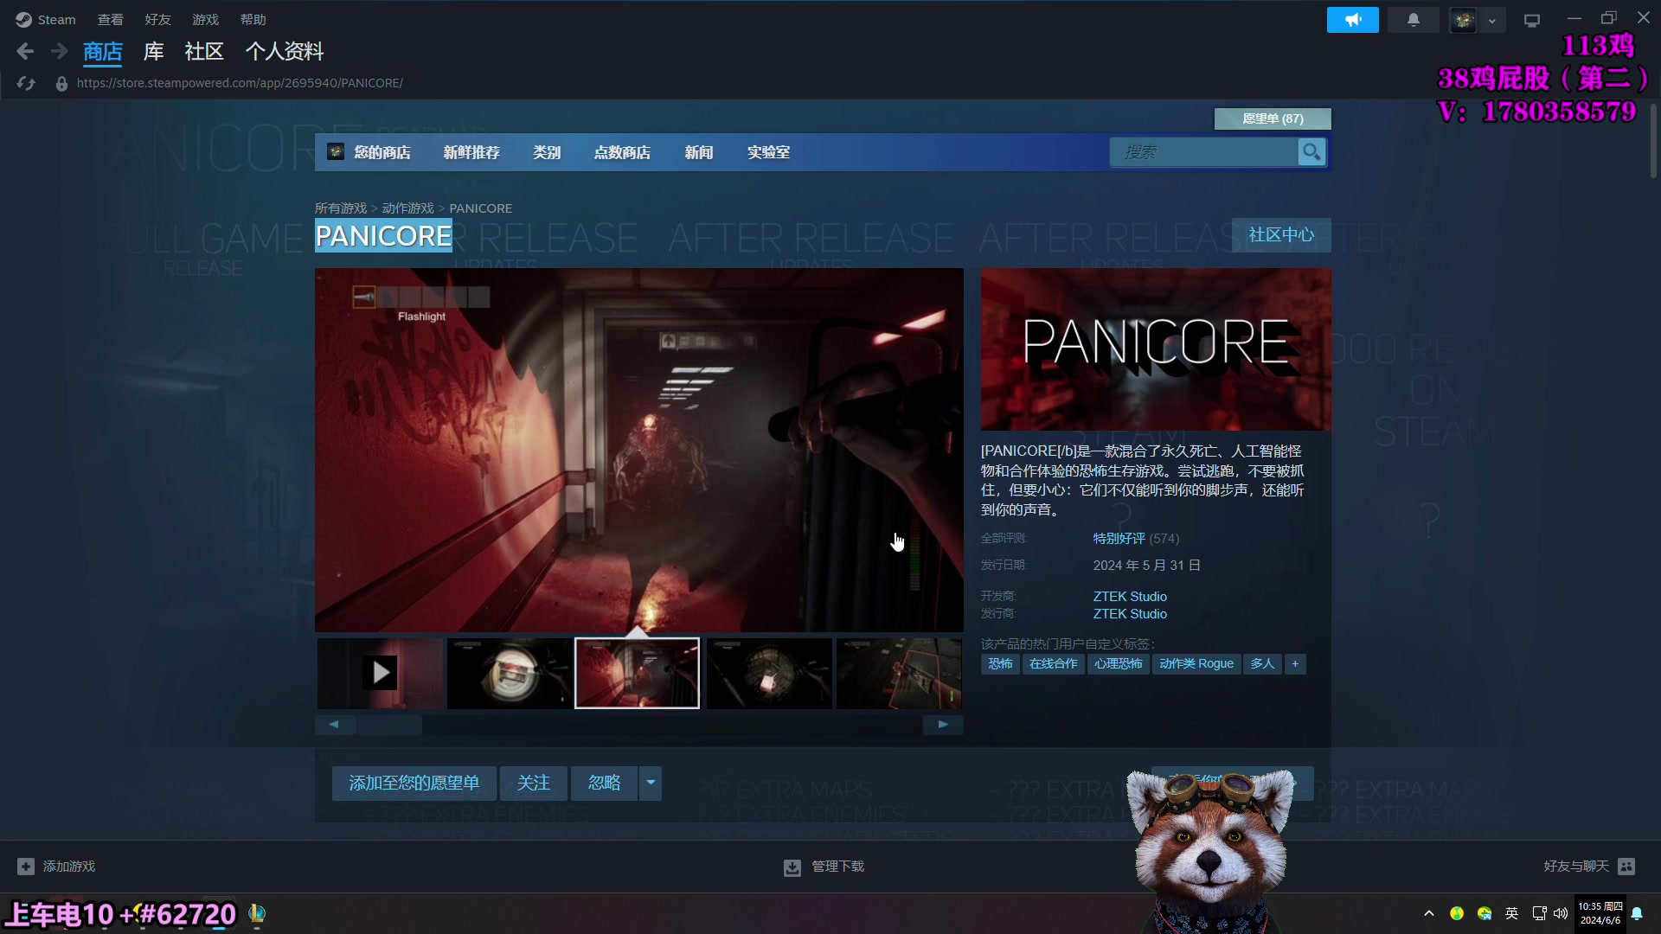Reload the store page
The width and height of the screenshot is (1661, 934).
[x=26, y=83]
